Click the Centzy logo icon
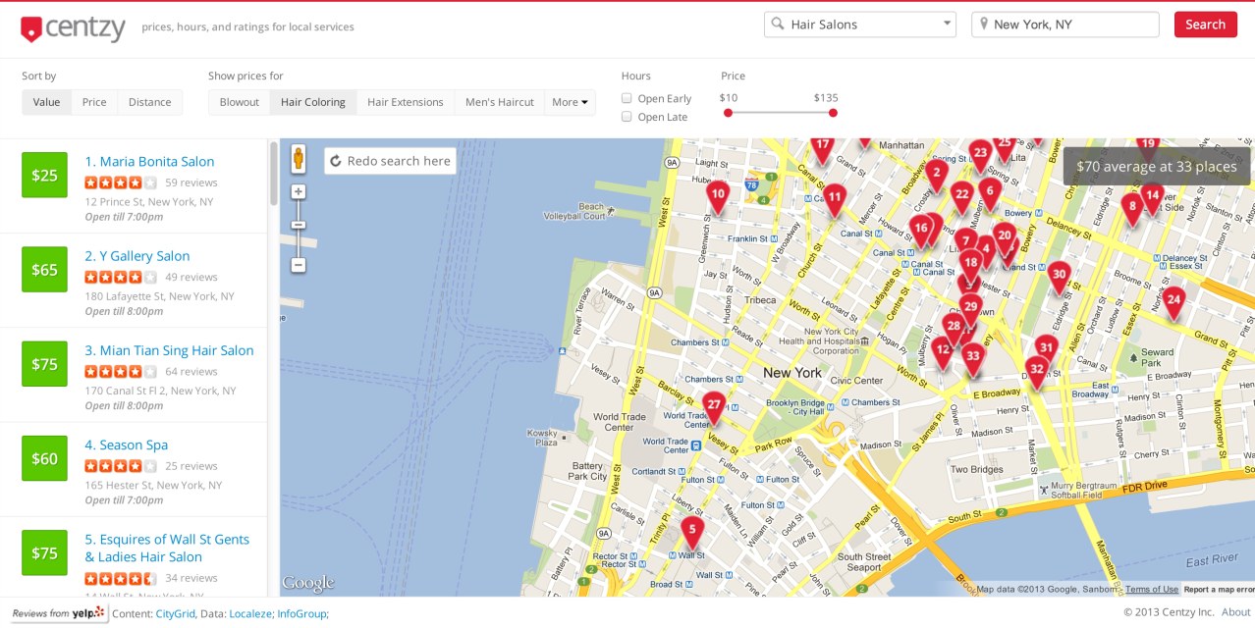The image size is (1255, 628). coord(32,29)
